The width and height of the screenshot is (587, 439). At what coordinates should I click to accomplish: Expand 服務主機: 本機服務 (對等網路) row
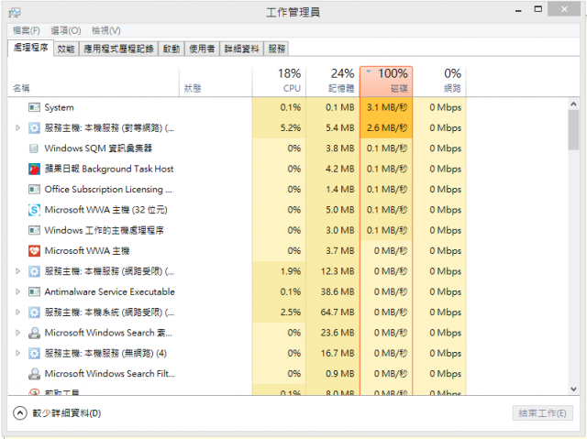[17, 128]
